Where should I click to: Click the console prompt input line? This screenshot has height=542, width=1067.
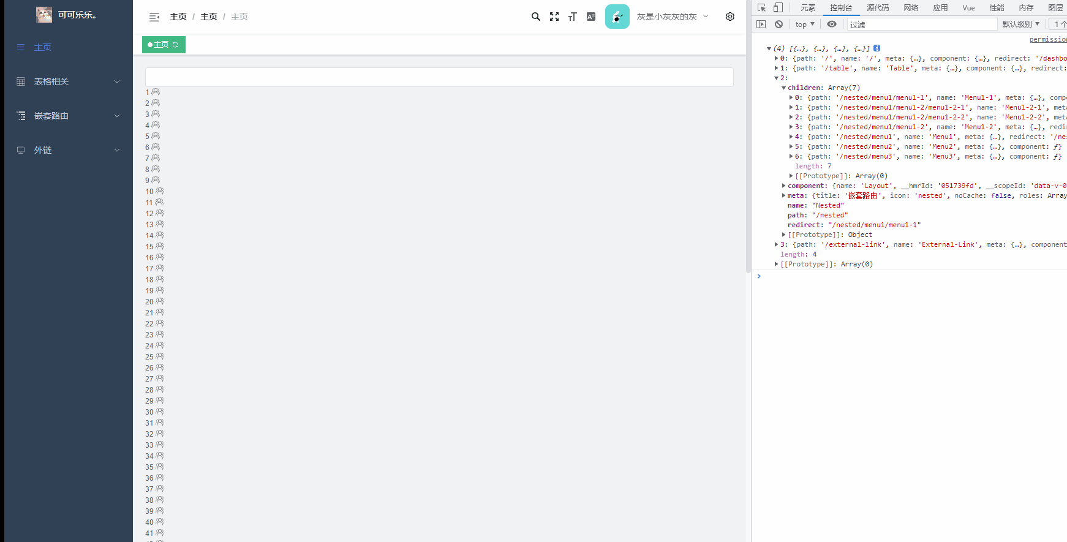[x=913, y=276]
